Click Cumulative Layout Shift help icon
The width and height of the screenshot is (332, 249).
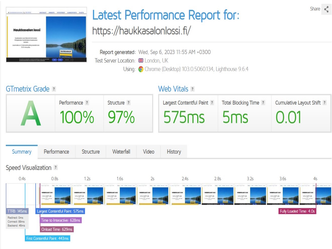325,103
